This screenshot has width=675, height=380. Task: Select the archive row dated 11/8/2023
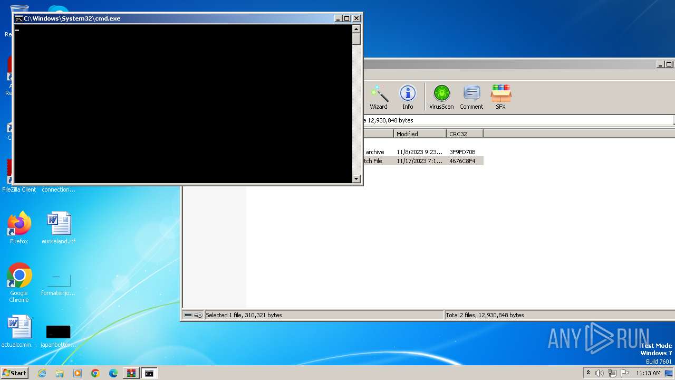pyautogui.click(x=423, y=152)
